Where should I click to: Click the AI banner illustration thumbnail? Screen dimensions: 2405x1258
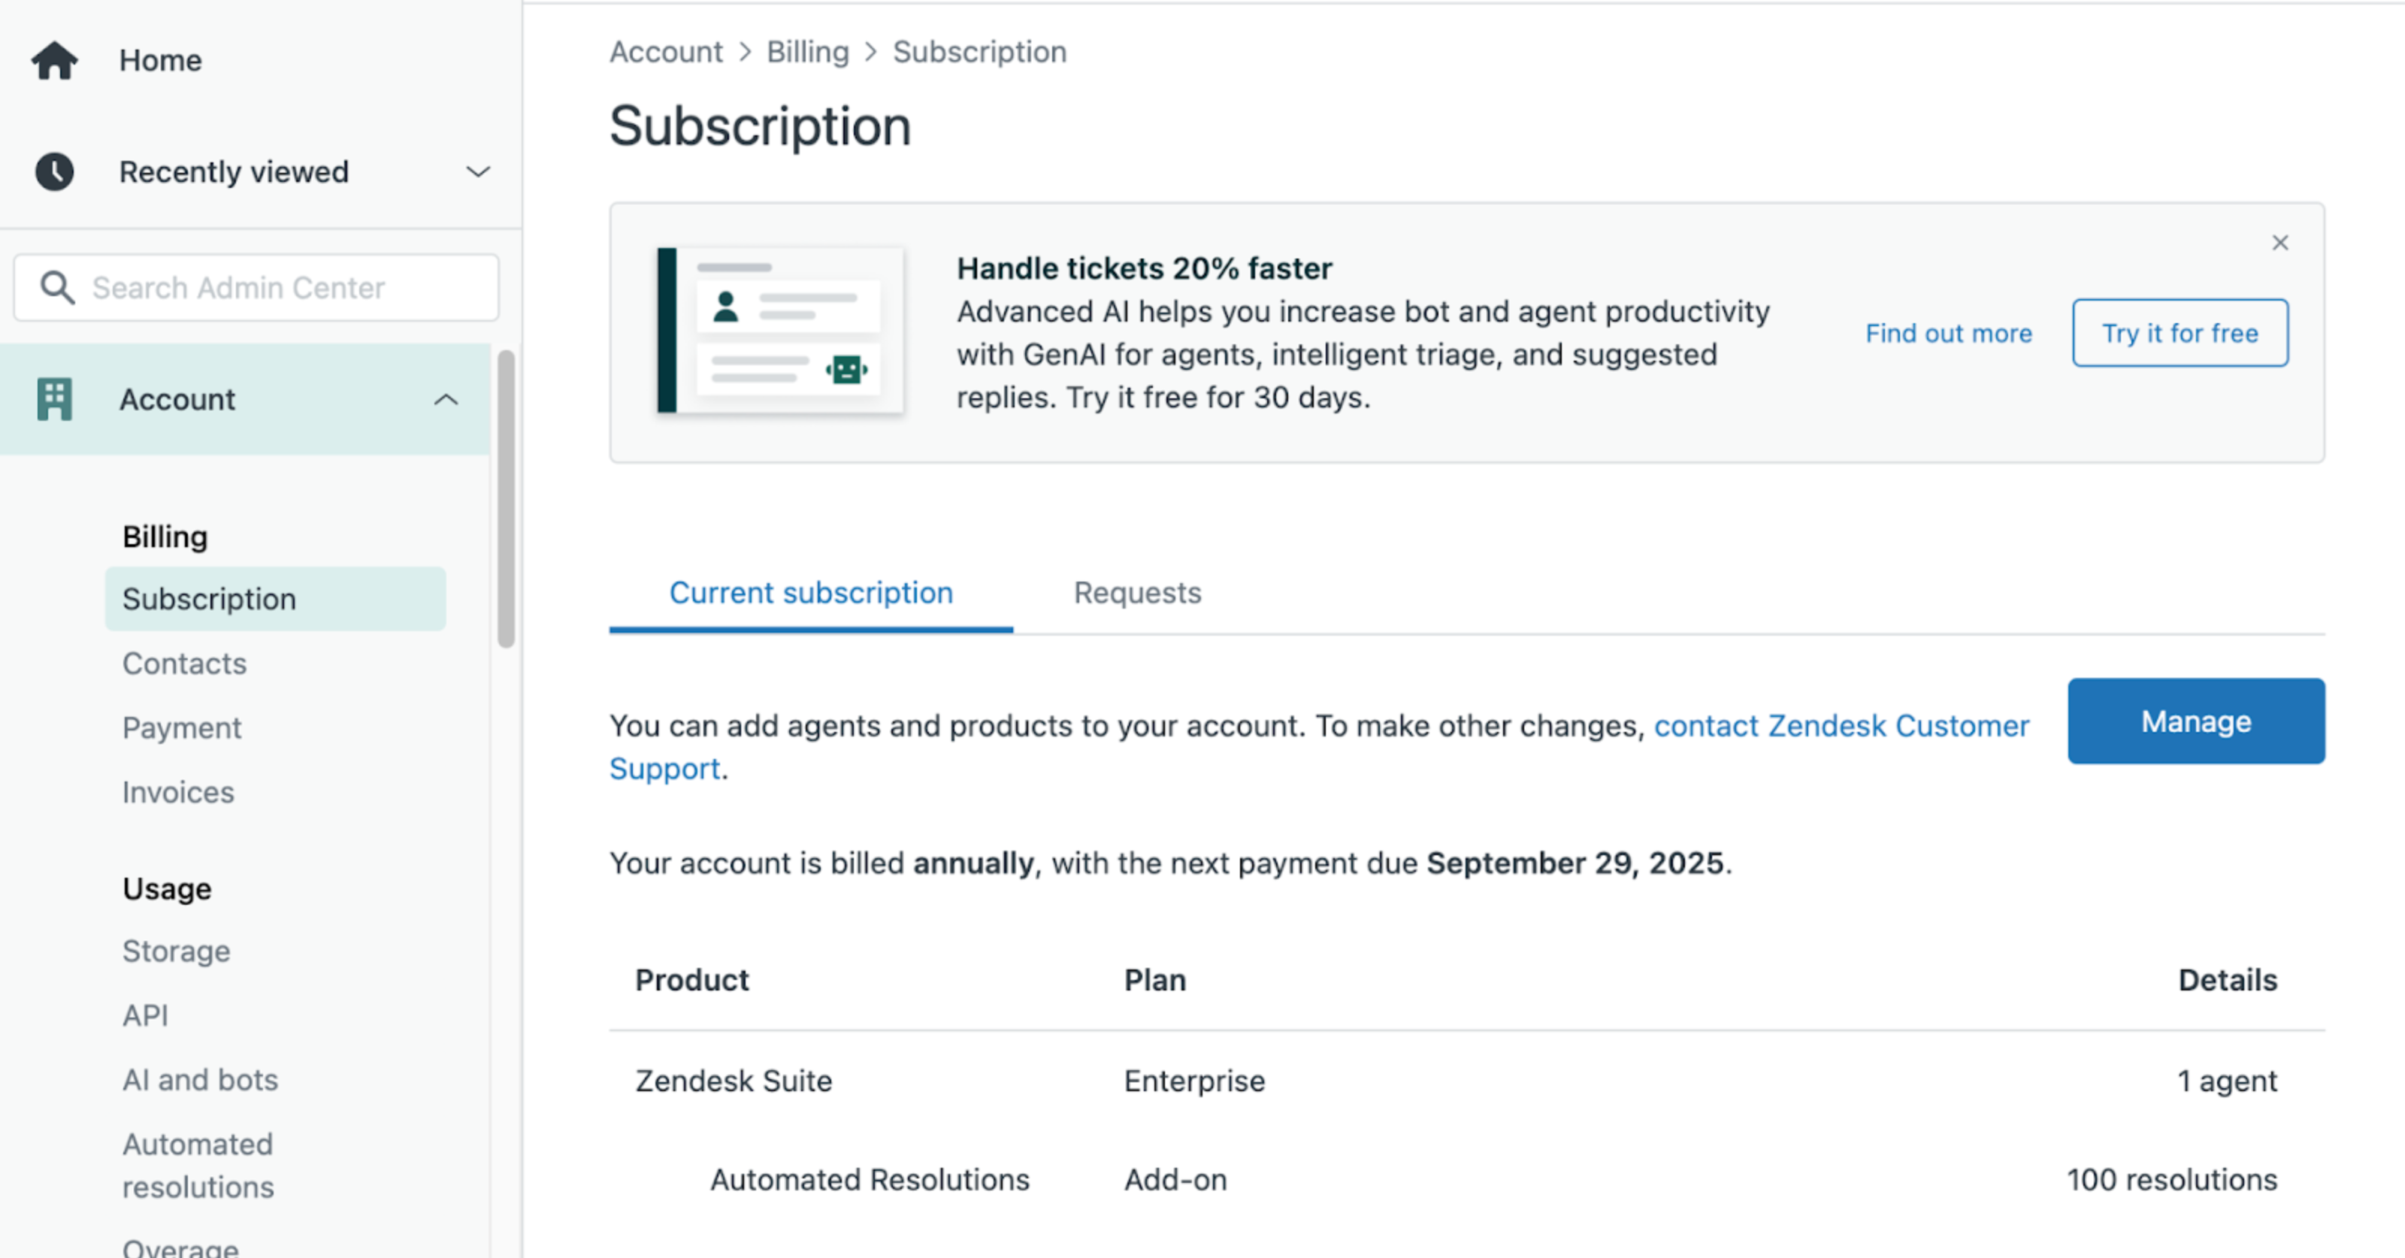click(781, 331)
